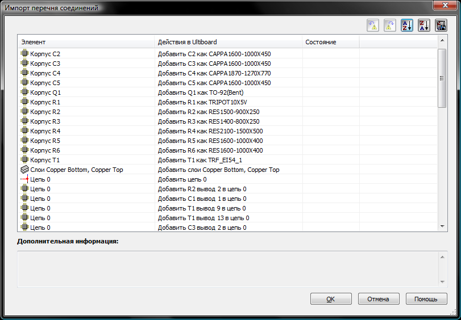Sort by Действия в Ultiboard column header
The width and height of the screenshot is (461, 320).
point(228,42)
